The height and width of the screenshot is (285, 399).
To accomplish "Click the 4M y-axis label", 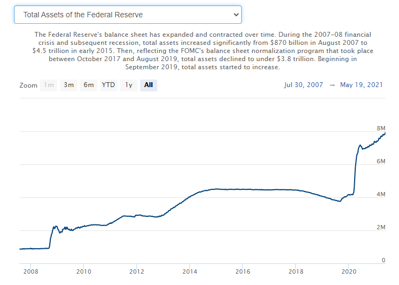I will [x=381, y=194].
